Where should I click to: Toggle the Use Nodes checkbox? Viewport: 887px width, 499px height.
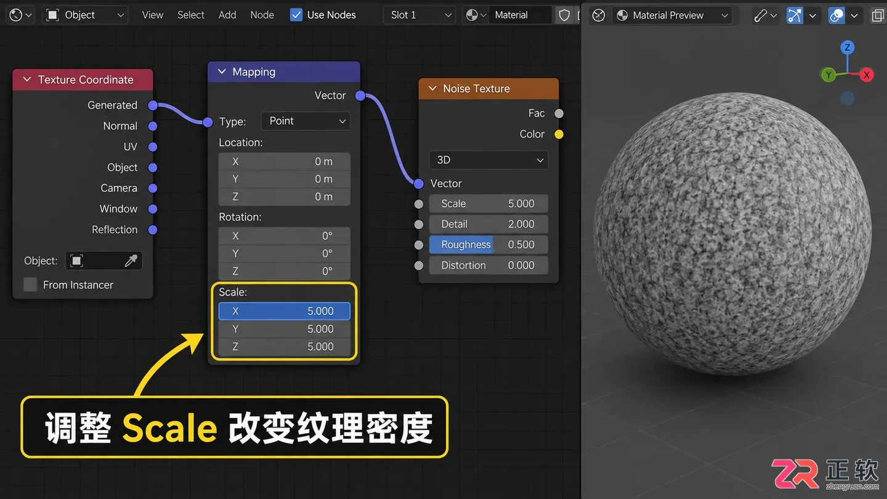[x=296, y=15]
